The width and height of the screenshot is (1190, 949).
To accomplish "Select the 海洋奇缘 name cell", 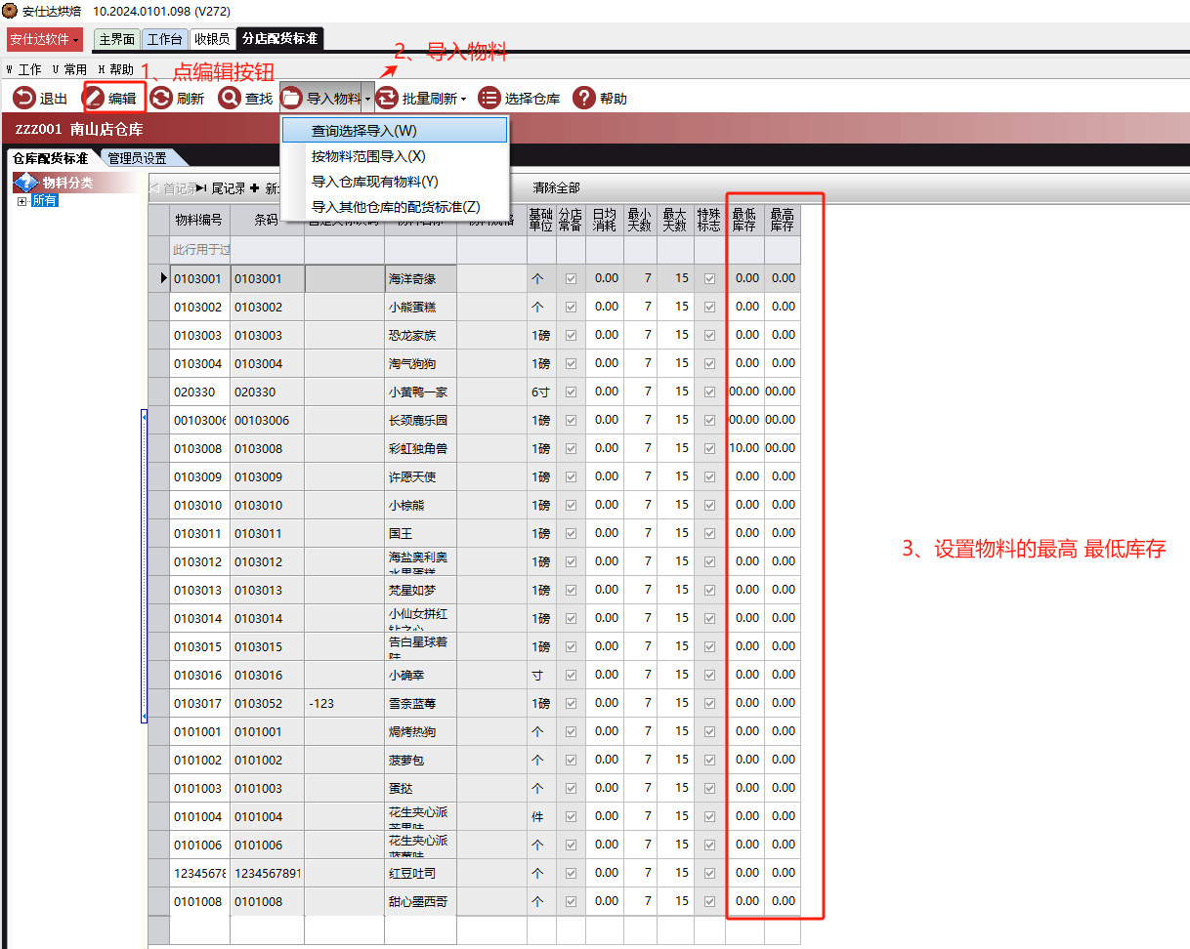I will coord(420,278).
